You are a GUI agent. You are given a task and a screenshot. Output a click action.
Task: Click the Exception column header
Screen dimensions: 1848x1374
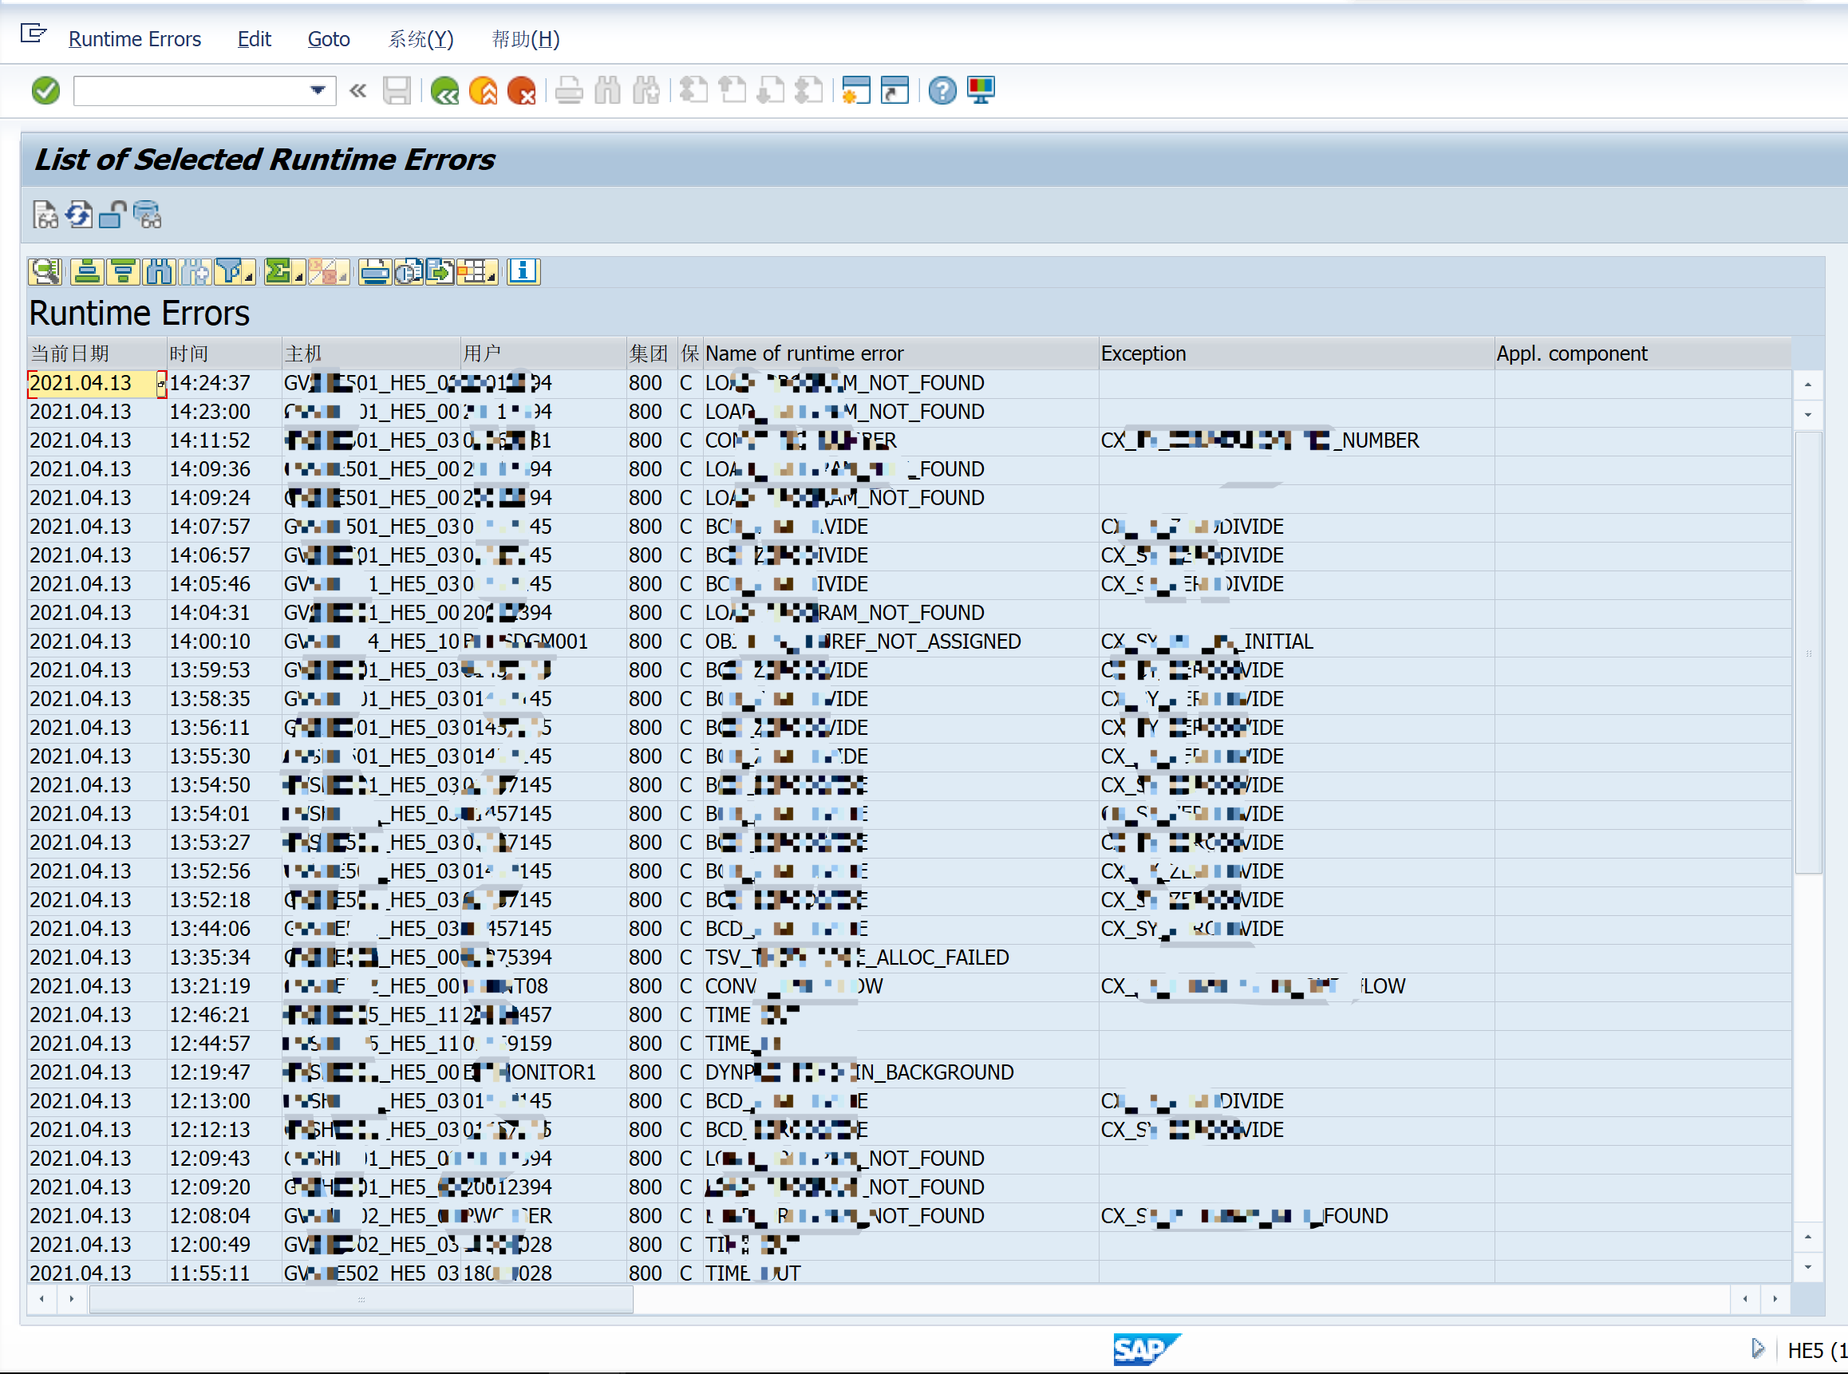coord(1143,353)
